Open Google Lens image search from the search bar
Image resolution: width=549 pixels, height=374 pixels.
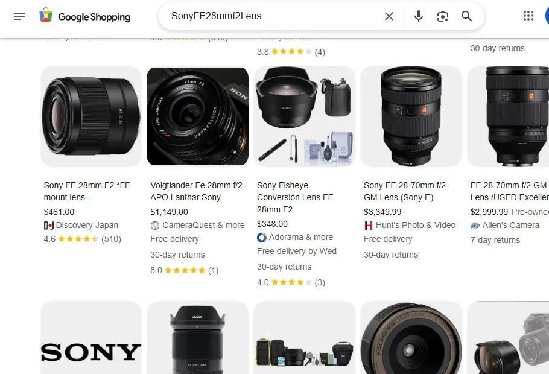coord(442,16)
